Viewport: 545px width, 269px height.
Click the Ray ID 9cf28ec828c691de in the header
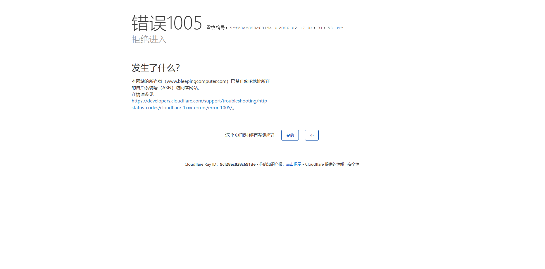tap(251, 28)
